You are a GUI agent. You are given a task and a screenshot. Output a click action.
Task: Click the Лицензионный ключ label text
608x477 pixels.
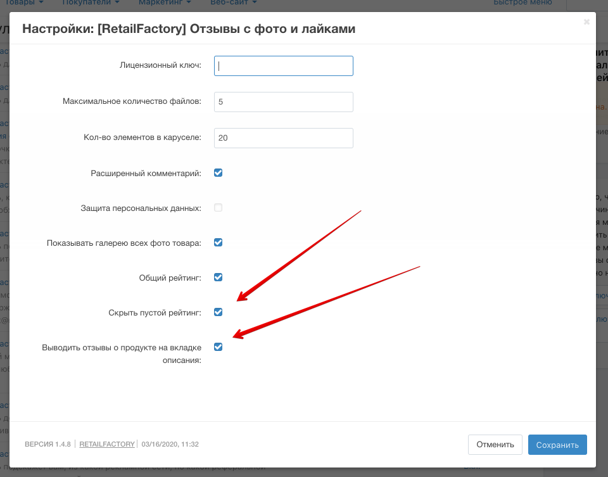160,65
